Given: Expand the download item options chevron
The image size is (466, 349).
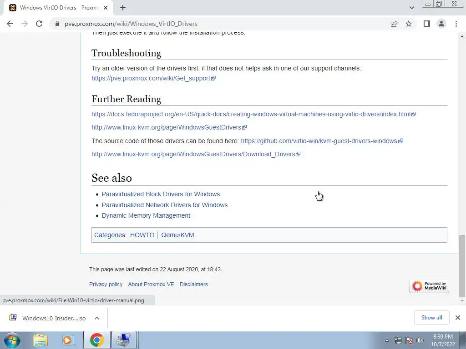Looking at the screenshot, I should tap(97, 318).
